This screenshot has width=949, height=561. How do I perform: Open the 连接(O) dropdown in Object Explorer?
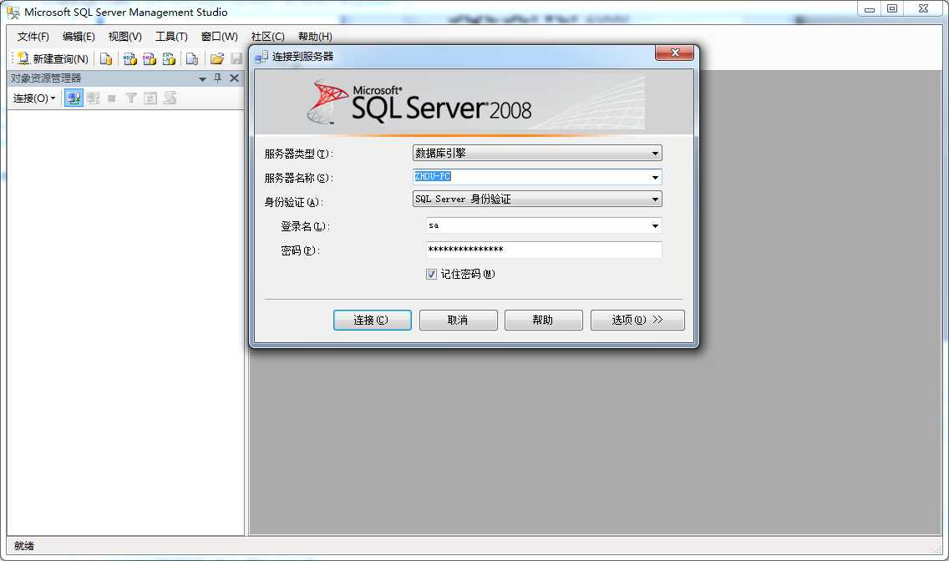point(34,98)
